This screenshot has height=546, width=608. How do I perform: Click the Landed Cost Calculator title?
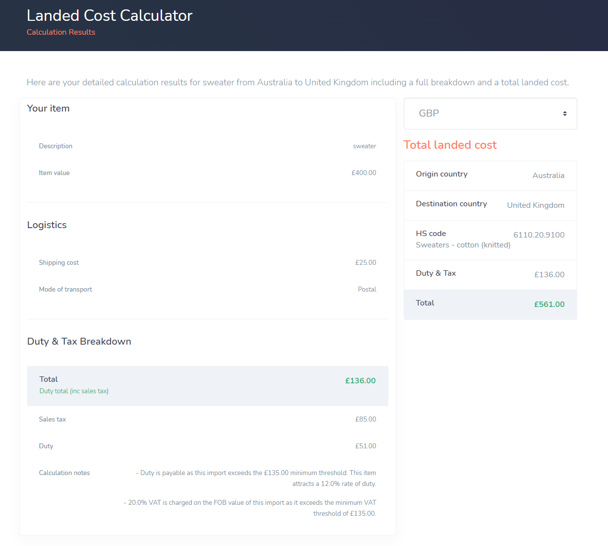[x=110, y=15]
